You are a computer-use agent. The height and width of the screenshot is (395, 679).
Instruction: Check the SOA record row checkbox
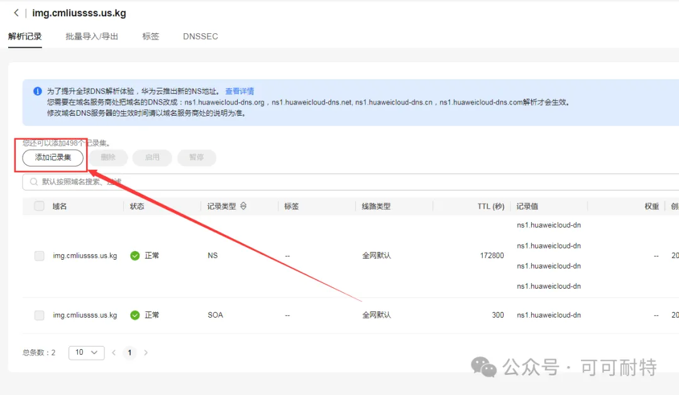click(x=40, y=315)
